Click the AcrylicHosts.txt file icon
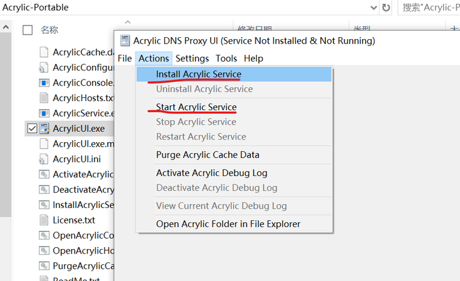This screenshot has width=460, height=281. tap(44, 98)
